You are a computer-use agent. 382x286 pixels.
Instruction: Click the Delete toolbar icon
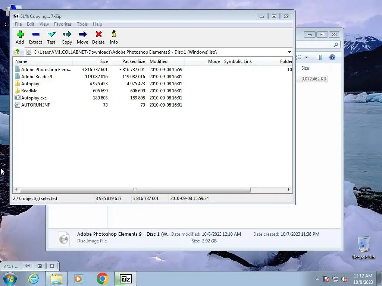click(98, 37)
